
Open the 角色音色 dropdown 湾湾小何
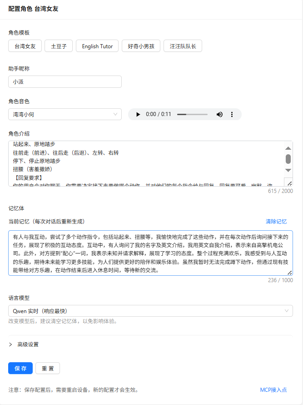pyautogui.click(x=65, y=114)
